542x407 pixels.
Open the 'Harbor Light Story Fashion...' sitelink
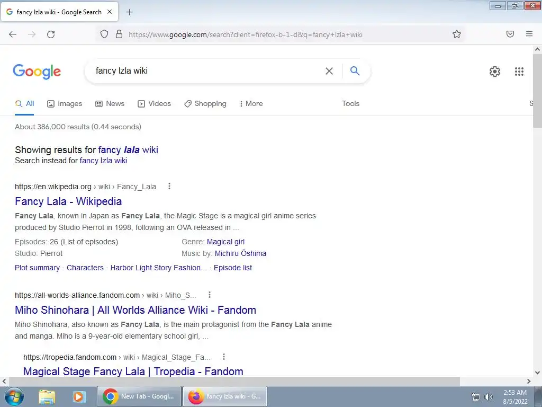[x=158, y=268]
